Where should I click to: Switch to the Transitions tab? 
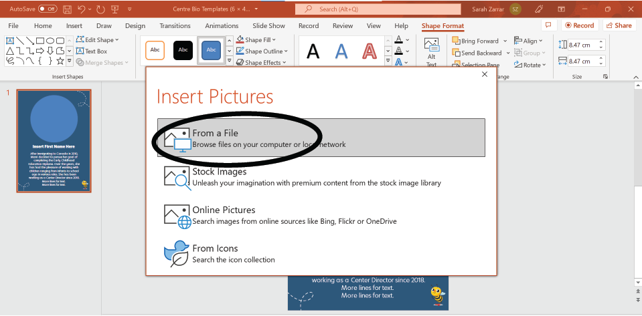pos(175,25)
